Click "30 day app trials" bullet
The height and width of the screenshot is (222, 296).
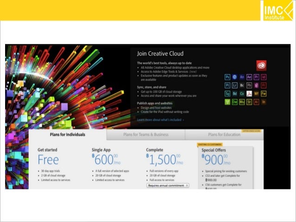(51, 171)
